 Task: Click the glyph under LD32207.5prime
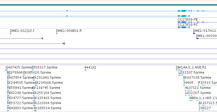pos(181,75)
